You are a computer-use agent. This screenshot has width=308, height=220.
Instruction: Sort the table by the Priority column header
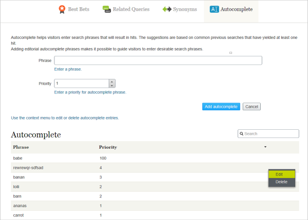pyautogui.click(x=108, y=147)
